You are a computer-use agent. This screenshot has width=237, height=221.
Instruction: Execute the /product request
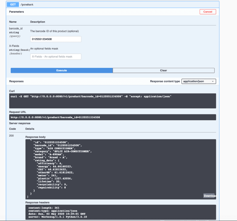pos(62,71)
